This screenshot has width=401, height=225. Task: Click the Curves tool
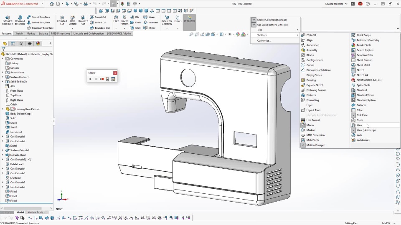[x=178, y=20]
